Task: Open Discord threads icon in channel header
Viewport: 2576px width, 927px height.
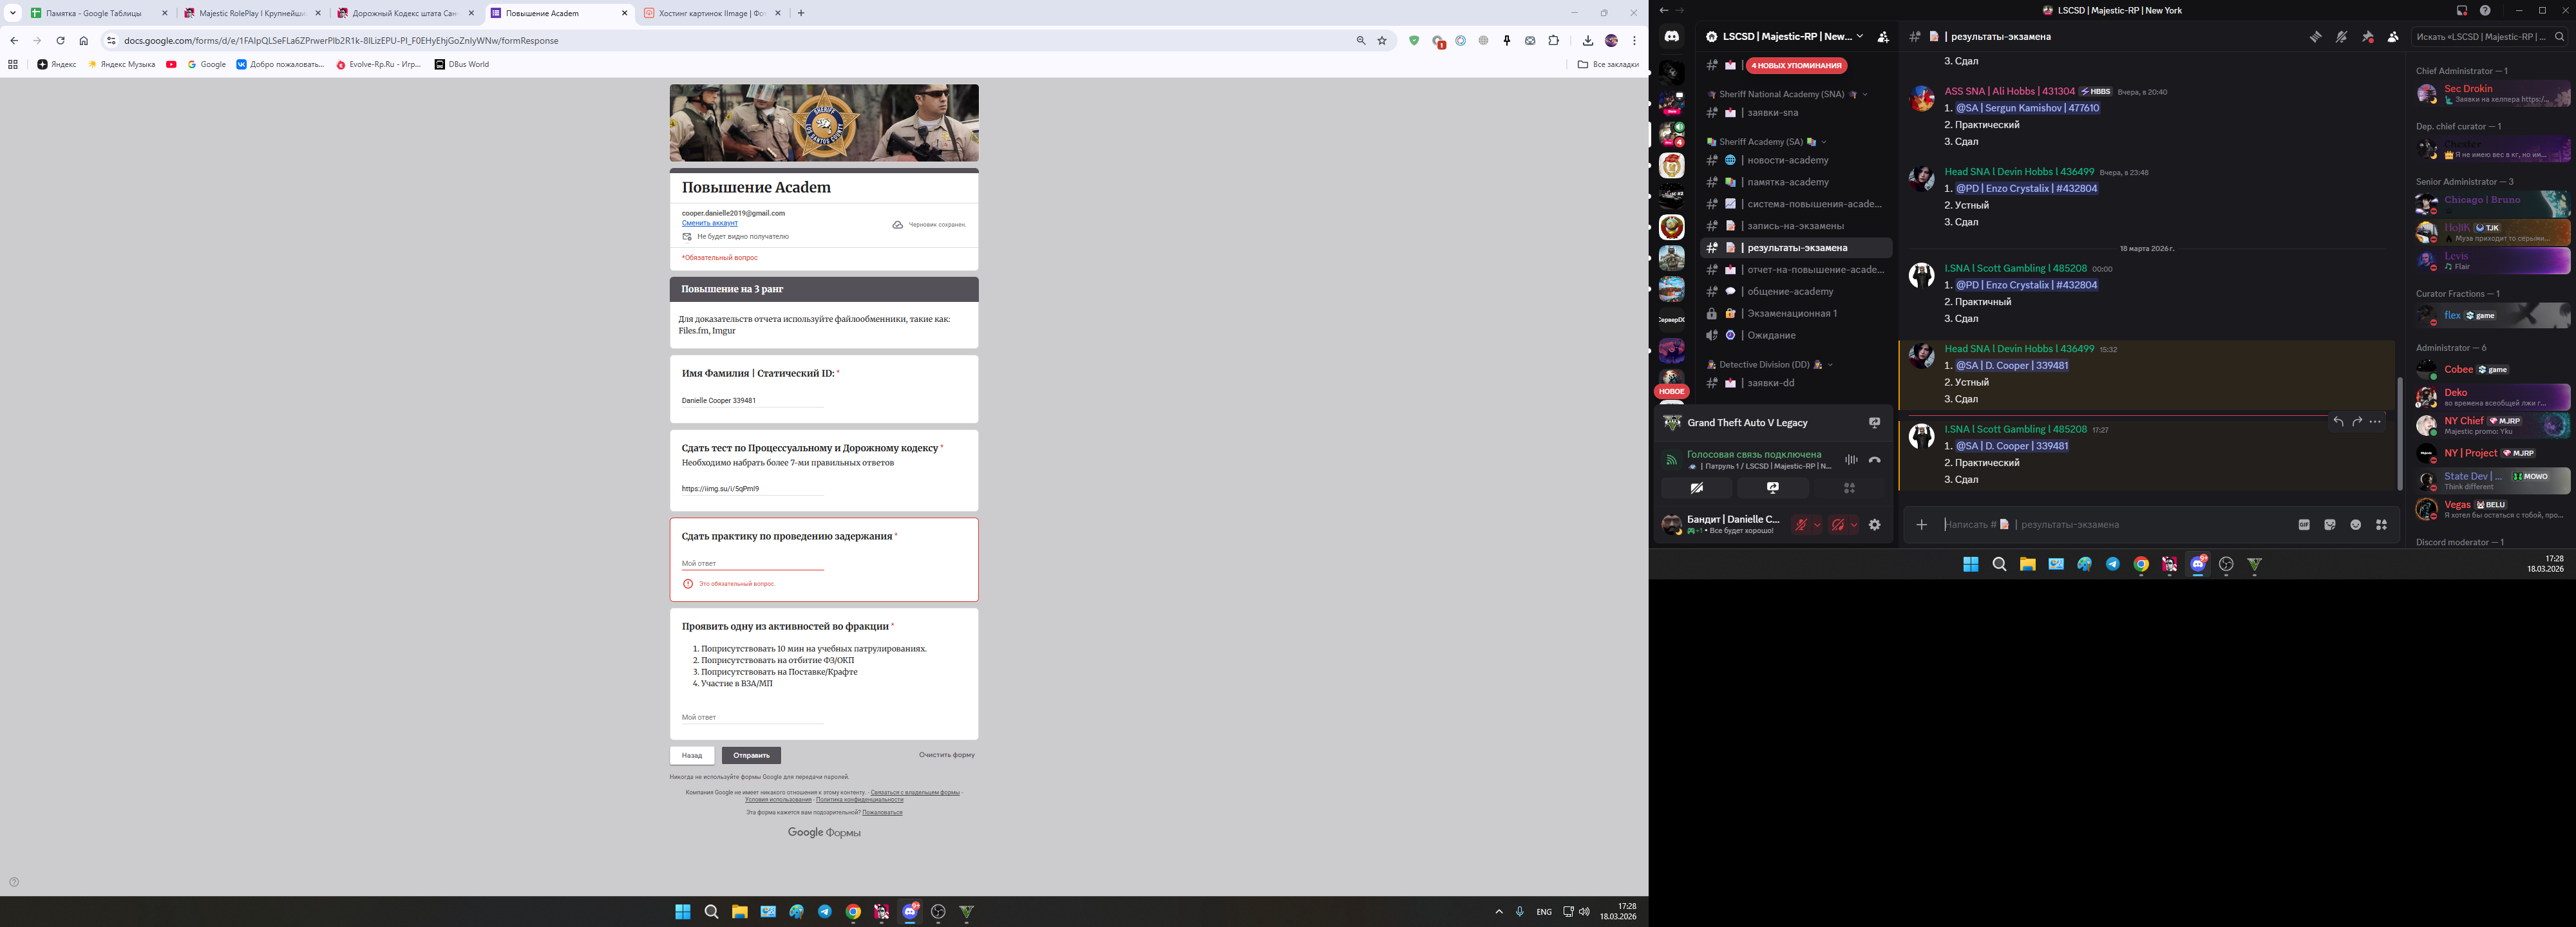Action: (x=2315, y=37)
